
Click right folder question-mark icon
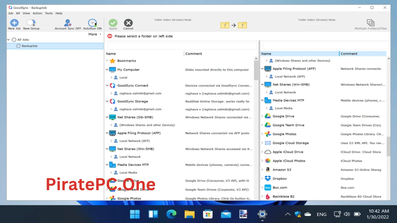(242, 25)
